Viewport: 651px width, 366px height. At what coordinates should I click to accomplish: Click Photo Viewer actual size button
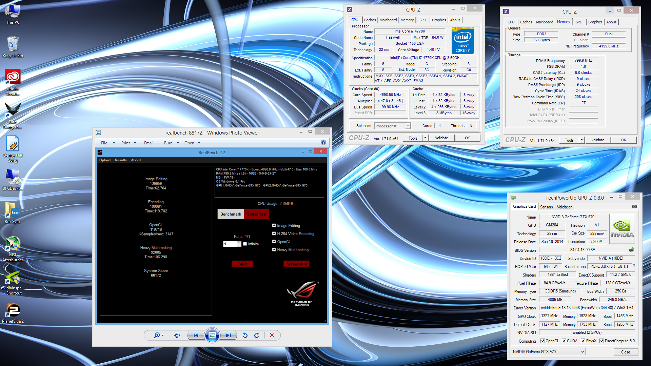[x=177, y=335]
